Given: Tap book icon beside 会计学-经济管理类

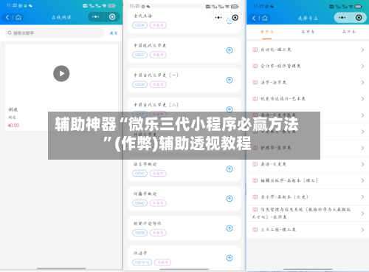Looking at the screenshot, I should click(x=255, y=66).
